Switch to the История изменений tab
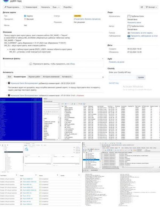This screenshot has width=160, height=207. [x=50, y=76]
